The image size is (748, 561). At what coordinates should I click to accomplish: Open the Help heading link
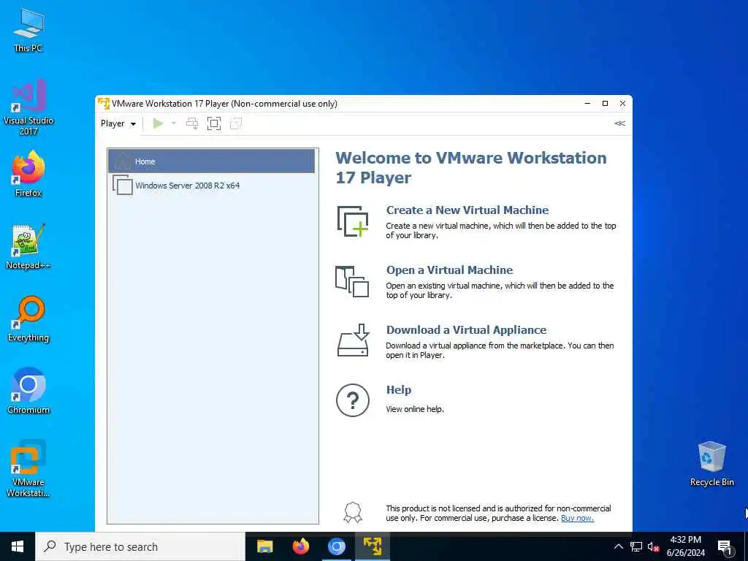tap(398, 390)
